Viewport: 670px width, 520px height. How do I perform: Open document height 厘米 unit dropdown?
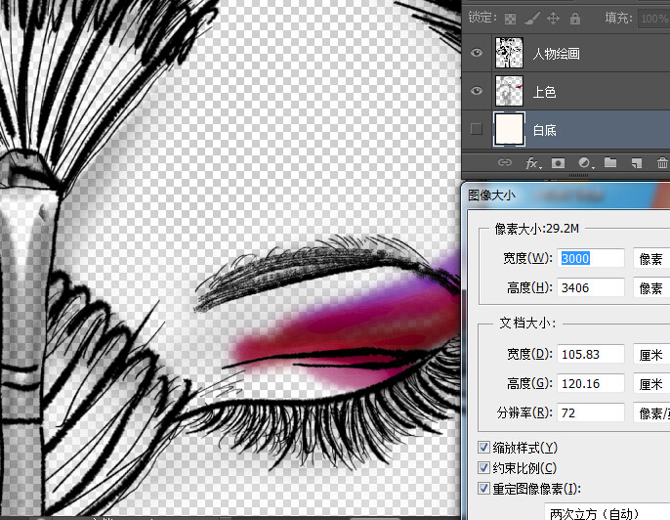point(651,383)
